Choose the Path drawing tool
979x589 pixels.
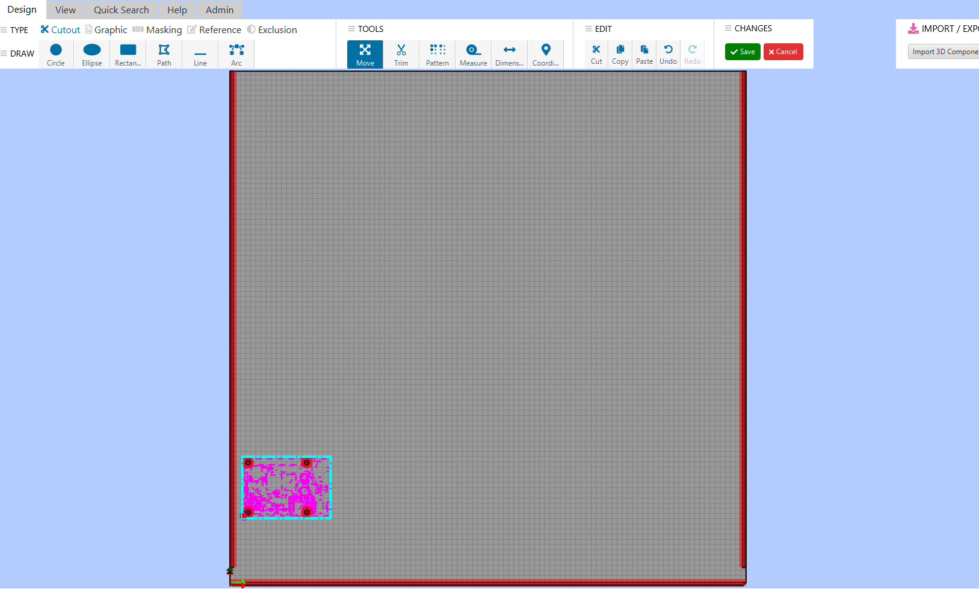(x=164, y=55)
